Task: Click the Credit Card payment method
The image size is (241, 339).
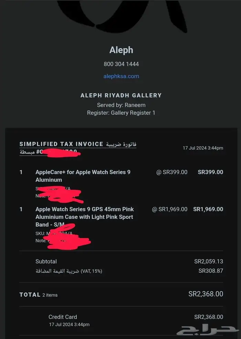Action: click(x=63, y=317)
